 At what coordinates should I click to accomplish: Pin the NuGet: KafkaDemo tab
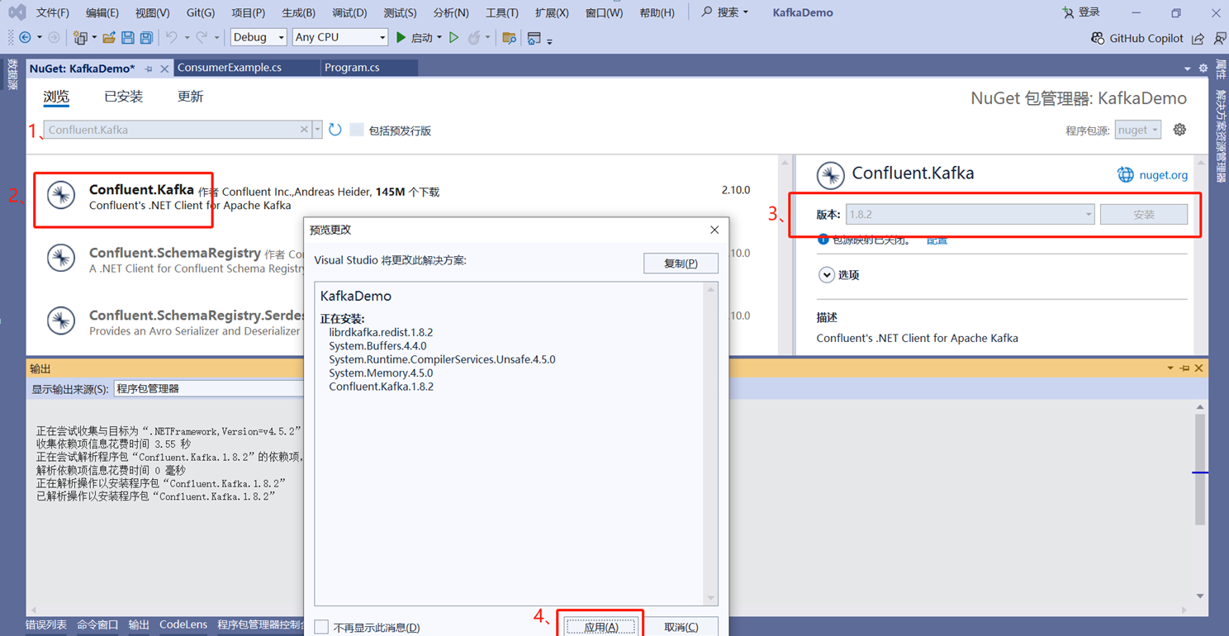pyautogui.click(x=149, y=69)
